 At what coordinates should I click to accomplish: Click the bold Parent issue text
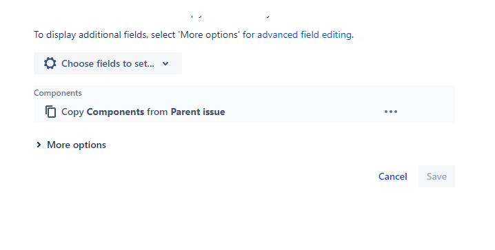pos(198,112)
